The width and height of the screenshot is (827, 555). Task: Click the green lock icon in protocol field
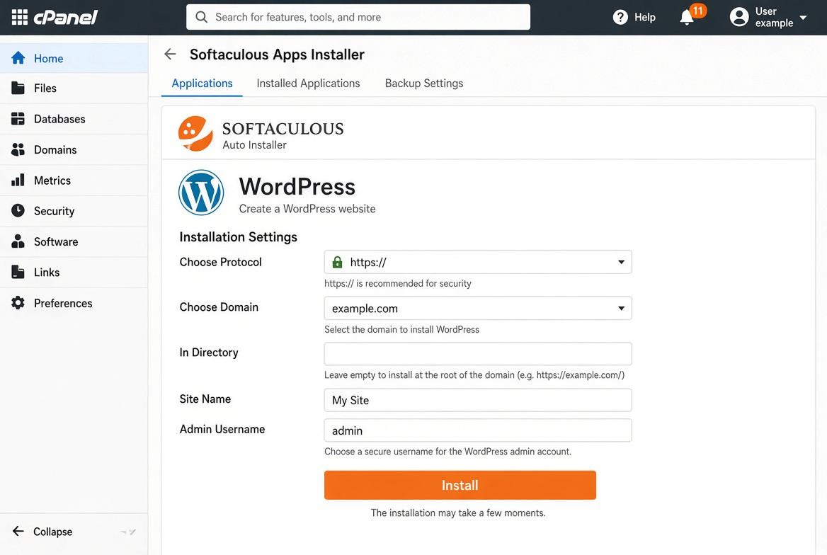pos(337,262)
